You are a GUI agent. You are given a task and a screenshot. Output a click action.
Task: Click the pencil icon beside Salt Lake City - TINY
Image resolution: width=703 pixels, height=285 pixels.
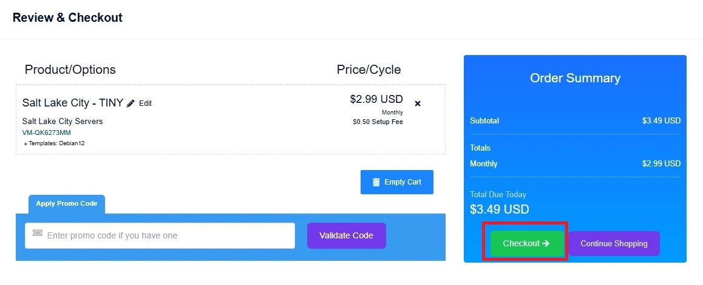coord(131,103)
